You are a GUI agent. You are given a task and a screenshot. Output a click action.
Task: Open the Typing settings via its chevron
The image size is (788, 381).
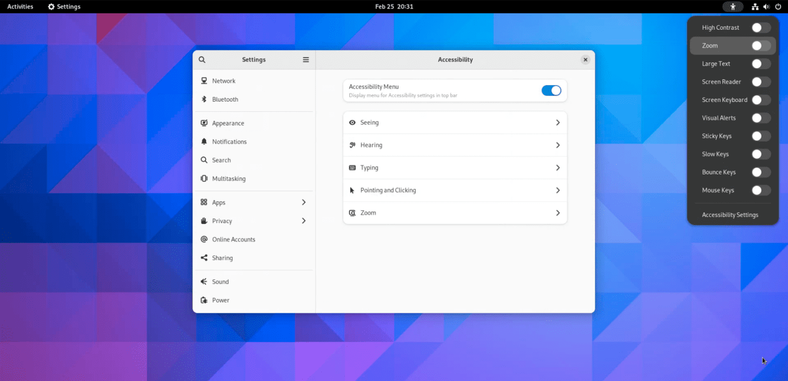[558, 168]
